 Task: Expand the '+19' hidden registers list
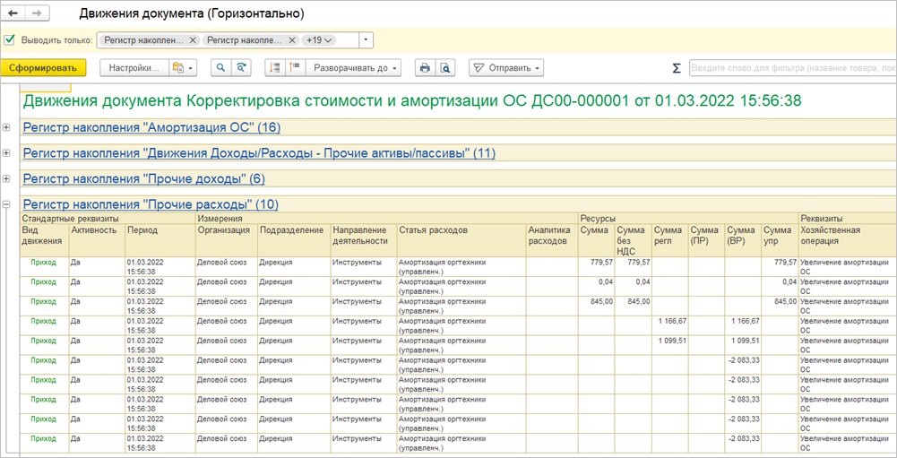[x=320, y=40]
